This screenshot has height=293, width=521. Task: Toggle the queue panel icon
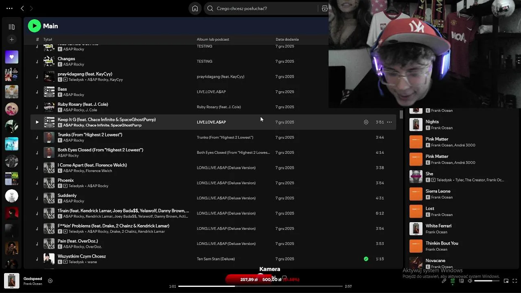tap(453, 281)
